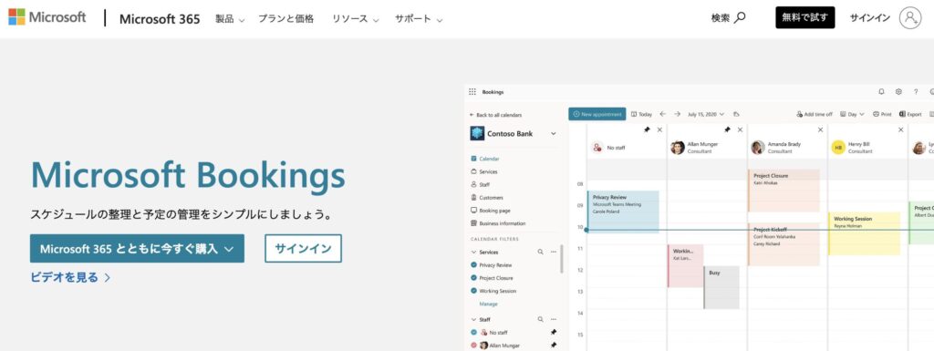The height and width of the screenshot is (351, 934).
Task: Click pin icon beside Allan Mungar filter row
Action: pos(554,345)
